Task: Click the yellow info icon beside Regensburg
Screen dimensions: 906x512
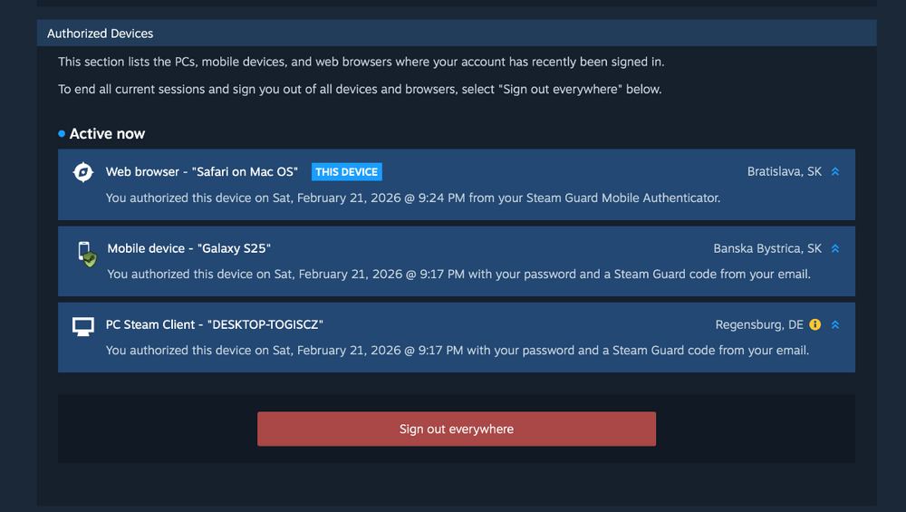Action: 815,324
